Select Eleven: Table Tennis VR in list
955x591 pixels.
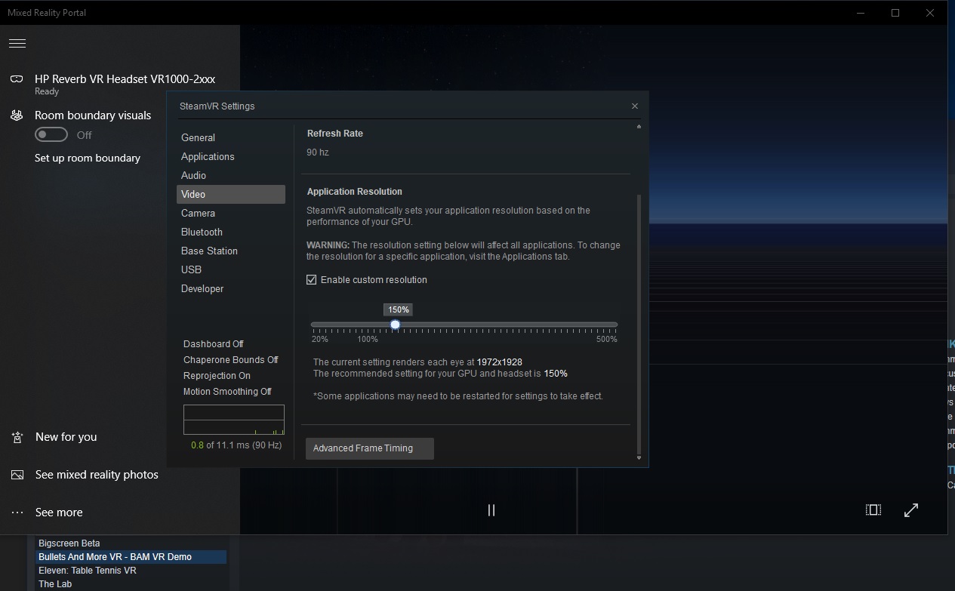[x=88, y=571]
